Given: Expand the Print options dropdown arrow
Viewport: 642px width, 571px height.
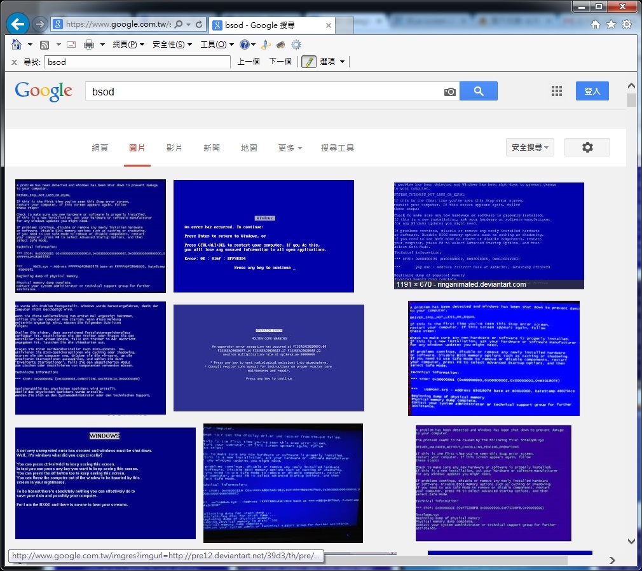Looking at the screenshot, I should coord(102,45).
